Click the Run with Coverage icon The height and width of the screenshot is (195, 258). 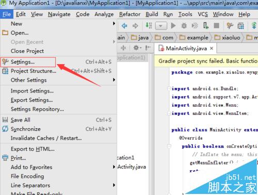[195, 26]
